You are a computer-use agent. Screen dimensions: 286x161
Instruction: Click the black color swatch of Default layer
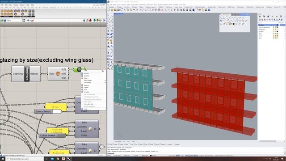click(x=277, y=25)
